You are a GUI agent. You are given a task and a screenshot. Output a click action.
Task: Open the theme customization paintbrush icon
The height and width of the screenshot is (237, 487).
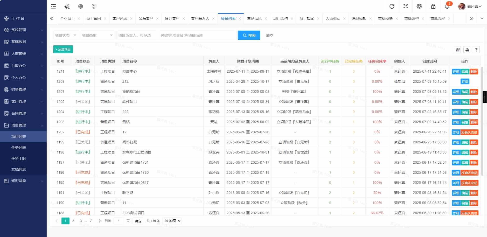coord(67,6)
